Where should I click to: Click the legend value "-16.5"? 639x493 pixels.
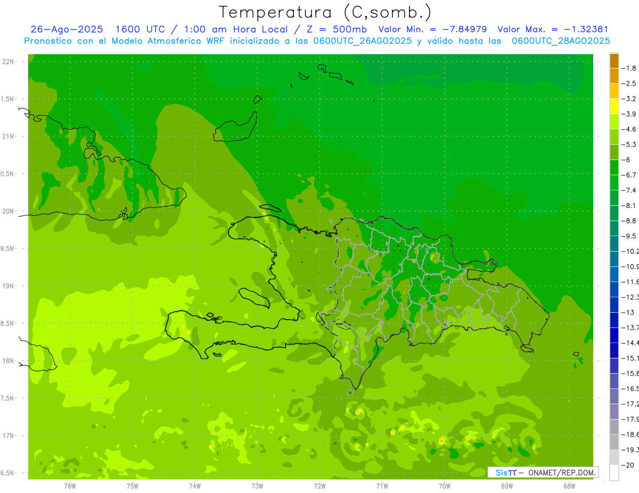(630, 388)
